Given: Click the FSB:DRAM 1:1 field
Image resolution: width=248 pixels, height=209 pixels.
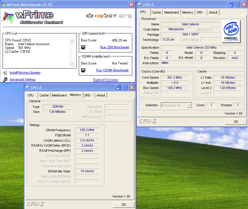Looking at the screenshot, I should click(x=87, y=135).
